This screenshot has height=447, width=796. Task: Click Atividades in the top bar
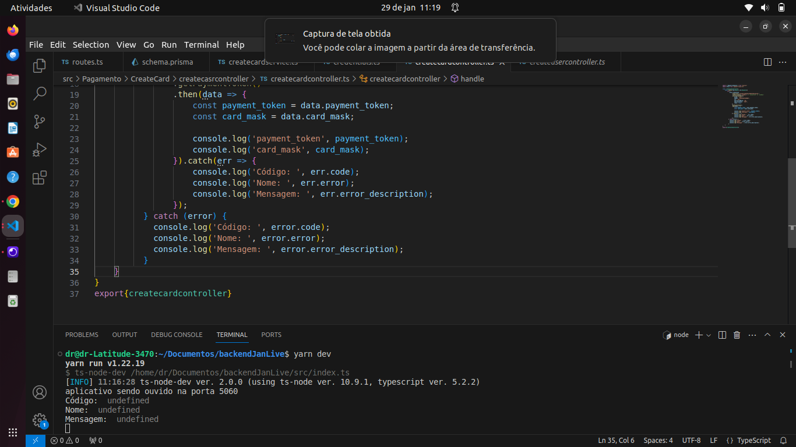[31, 8]
